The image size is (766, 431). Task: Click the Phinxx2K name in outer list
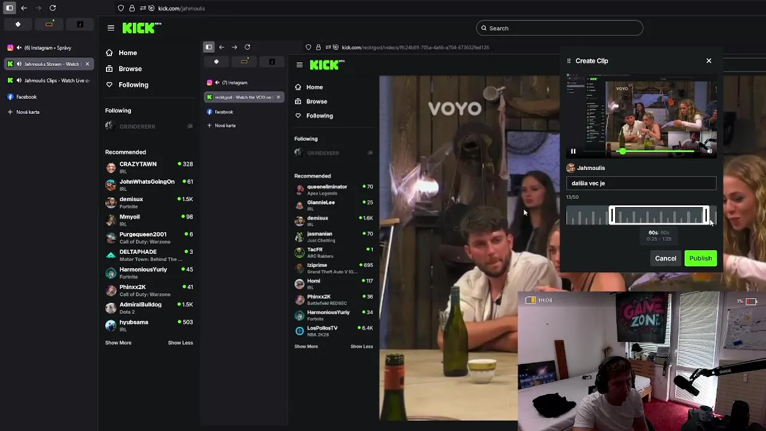point(132,287)
